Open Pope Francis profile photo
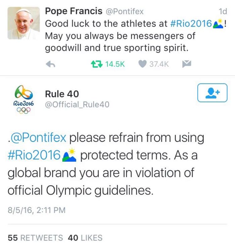This screenshot has width=235, height=251. point(24,23)
